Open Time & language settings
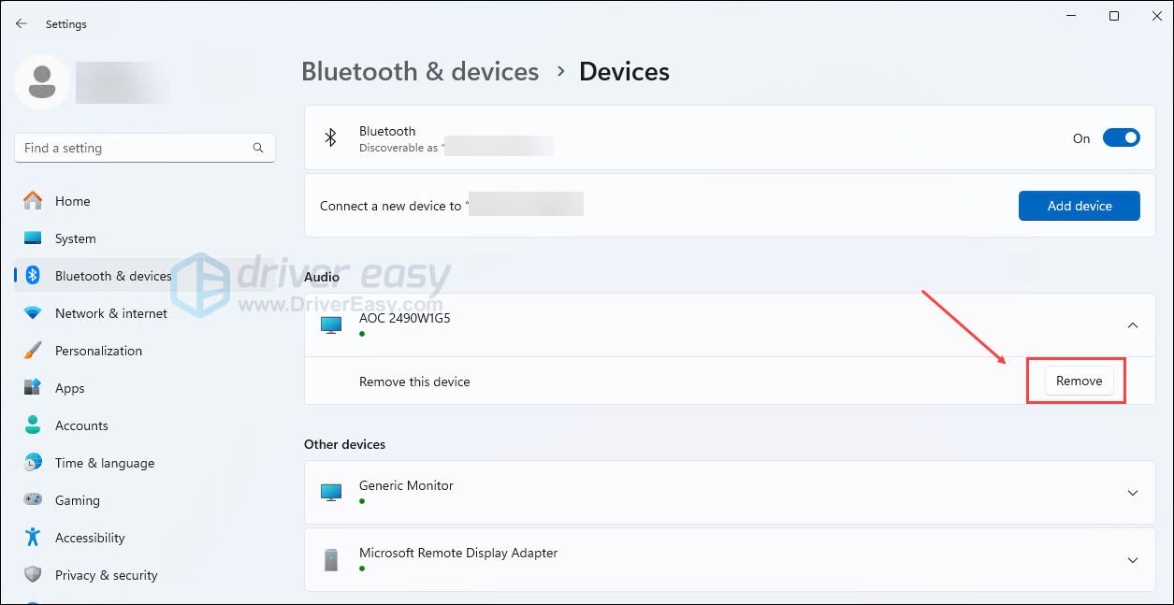 pos(104,463)
